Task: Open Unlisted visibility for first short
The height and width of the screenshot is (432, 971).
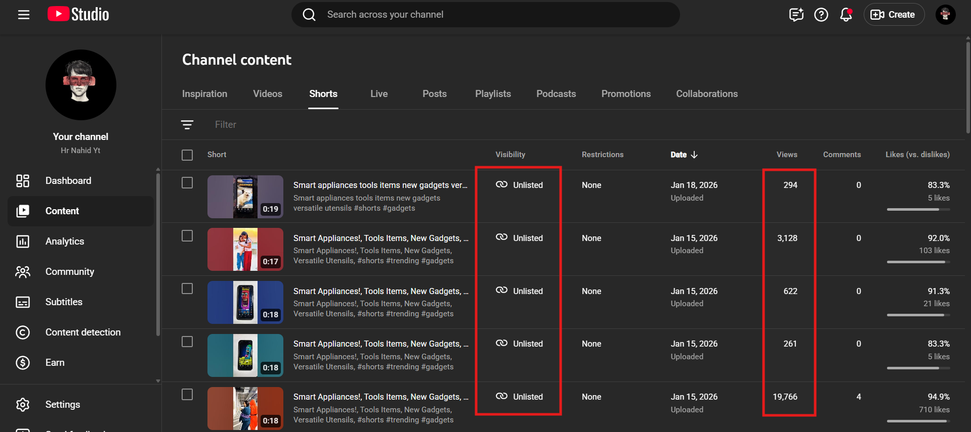Action: (520, 185)
